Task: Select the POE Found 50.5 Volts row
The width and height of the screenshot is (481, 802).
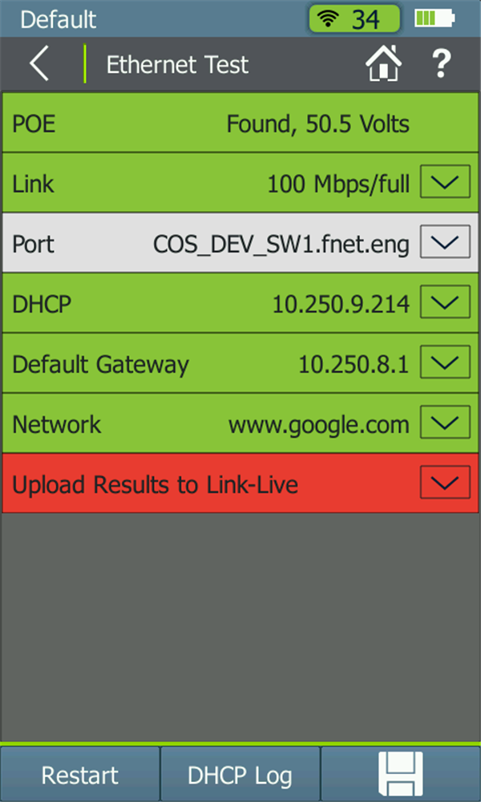Action: pyautogui.click(x=240, y=123)
